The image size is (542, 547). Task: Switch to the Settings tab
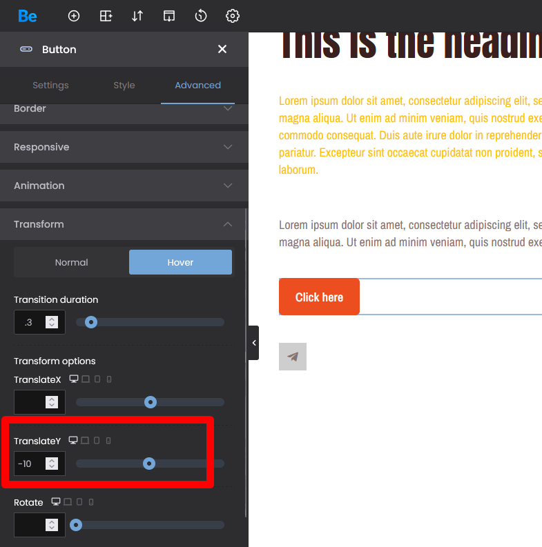click(x=50, y=86)
